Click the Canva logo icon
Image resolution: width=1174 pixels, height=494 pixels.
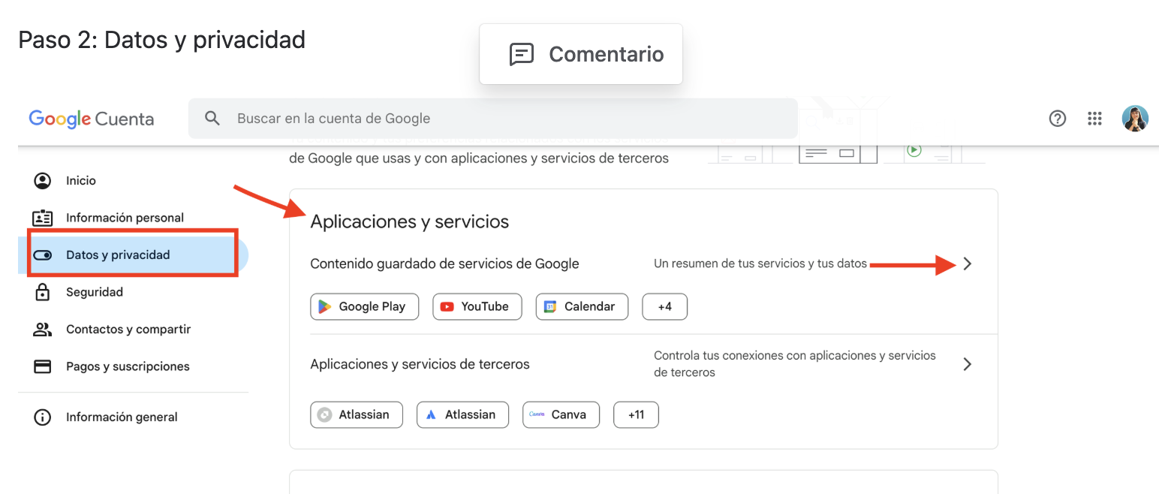[537, 414]
